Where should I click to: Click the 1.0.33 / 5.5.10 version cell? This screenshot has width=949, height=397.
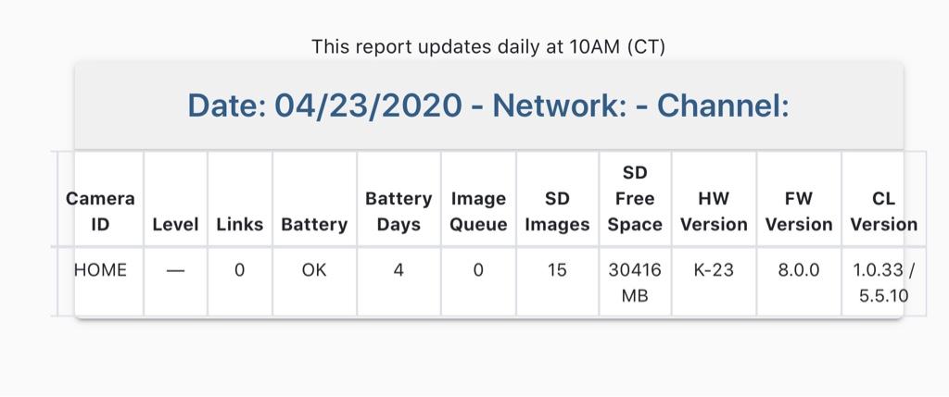pos(883,282)
